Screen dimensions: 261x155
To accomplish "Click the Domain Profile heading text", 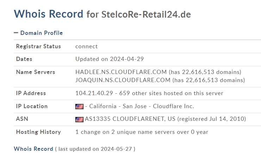I will (x=42, y=33).
